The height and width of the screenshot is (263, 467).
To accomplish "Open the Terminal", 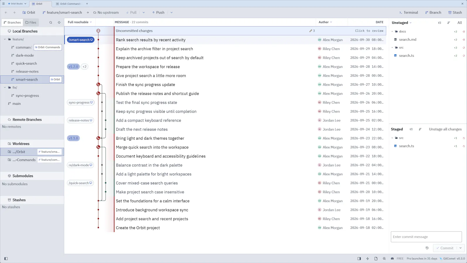I will coord(409,13).
